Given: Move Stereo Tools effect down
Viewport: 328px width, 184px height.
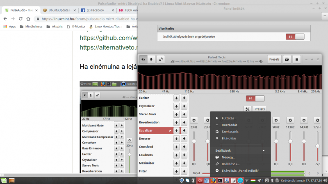Looking at the screenshot, I should point(184,114).
